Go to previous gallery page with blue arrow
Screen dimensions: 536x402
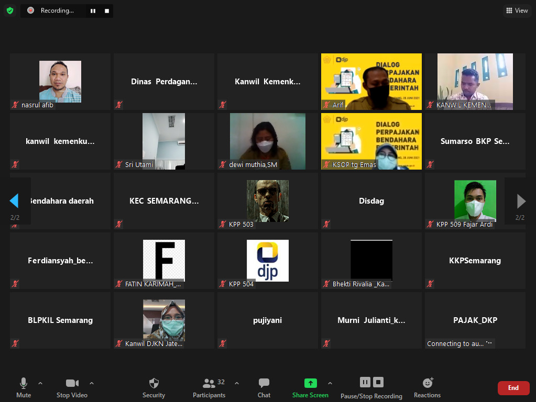15,201
